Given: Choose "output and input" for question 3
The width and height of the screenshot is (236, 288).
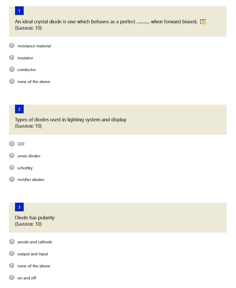Looking at the screenshot, I should (12, 254).
